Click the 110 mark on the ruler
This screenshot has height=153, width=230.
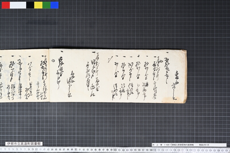[154, 150]
